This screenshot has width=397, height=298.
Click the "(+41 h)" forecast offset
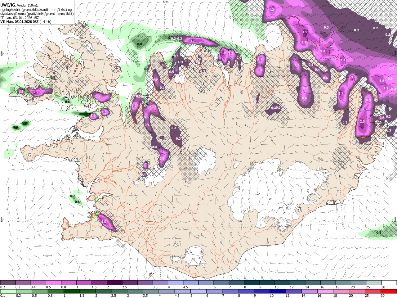45,22
